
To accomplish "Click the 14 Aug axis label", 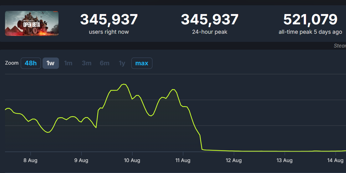I will click(x=335, y=160).
